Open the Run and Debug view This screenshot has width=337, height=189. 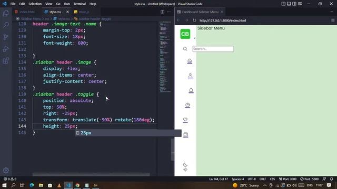6,49
